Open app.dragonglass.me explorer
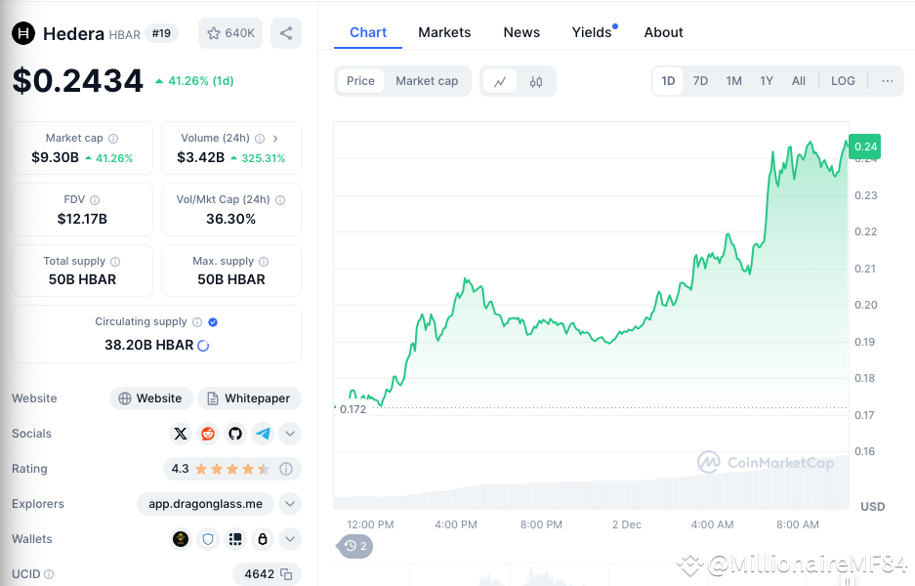Image resolution: width=915 pixels, height=586 pixels. [205, 504]
